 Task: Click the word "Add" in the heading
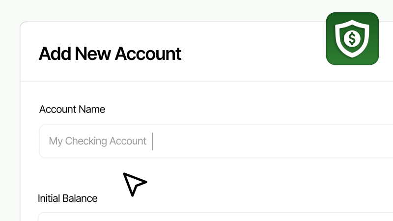coord(55,54)
